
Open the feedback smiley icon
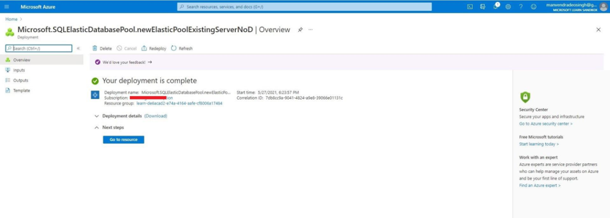[x=533, y=7]
